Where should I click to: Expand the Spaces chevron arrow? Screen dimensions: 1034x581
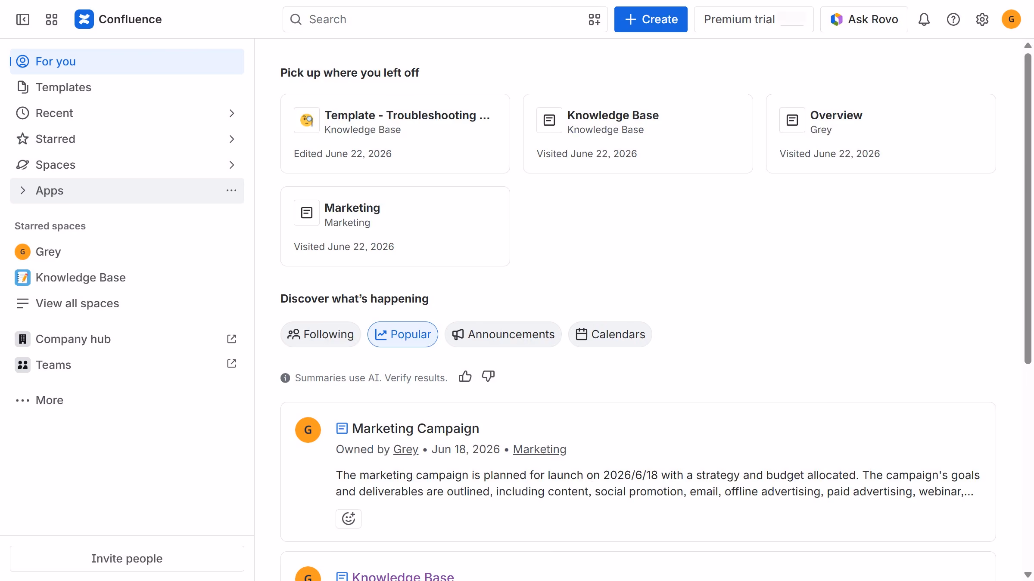[232, 165]
